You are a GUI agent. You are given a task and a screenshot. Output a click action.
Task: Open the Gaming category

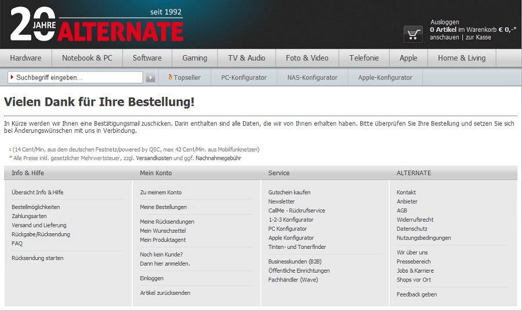click(195, 58)
